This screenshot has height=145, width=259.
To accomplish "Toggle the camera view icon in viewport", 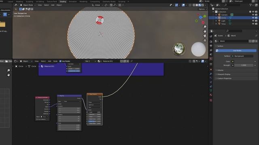I will click(205, 36).
